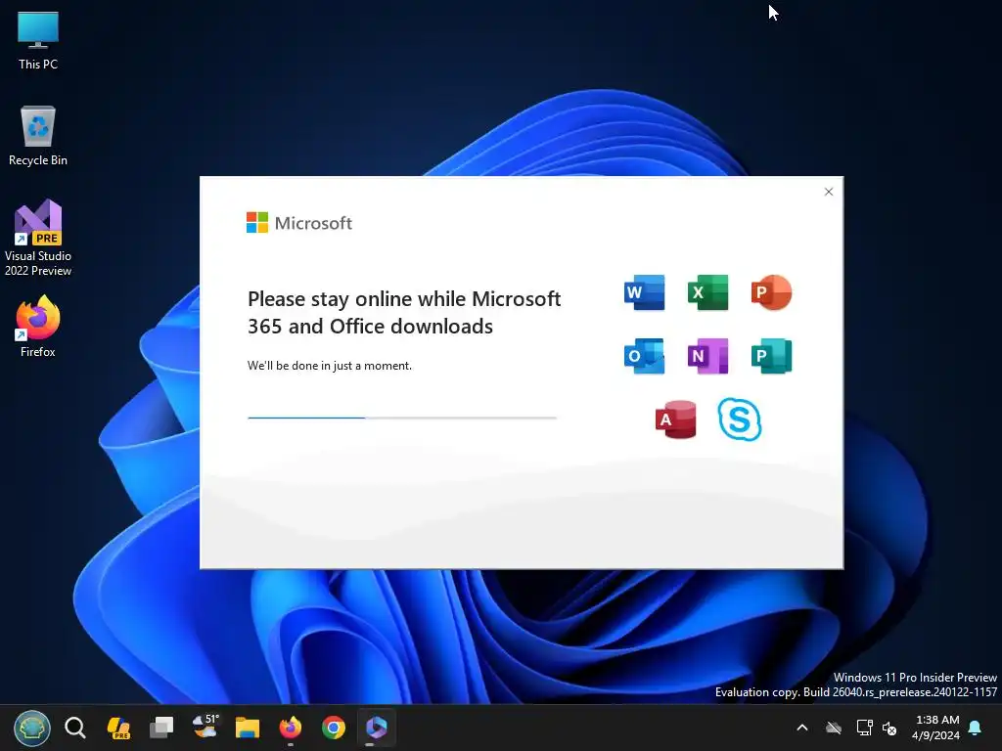Open Firefox from the taskbar
Viewport: 1002px width, 751px height.
click(x=291, y=728)
